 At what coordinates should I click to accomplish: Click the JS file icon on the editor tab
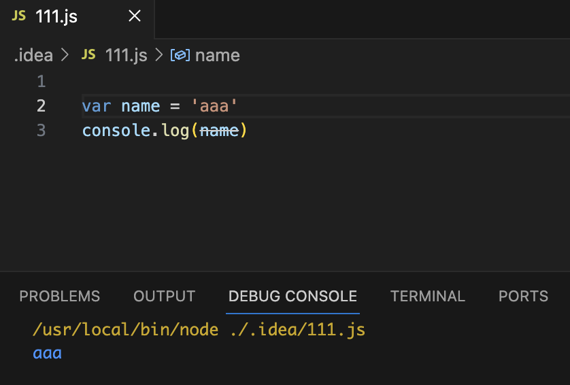point(19,16)
